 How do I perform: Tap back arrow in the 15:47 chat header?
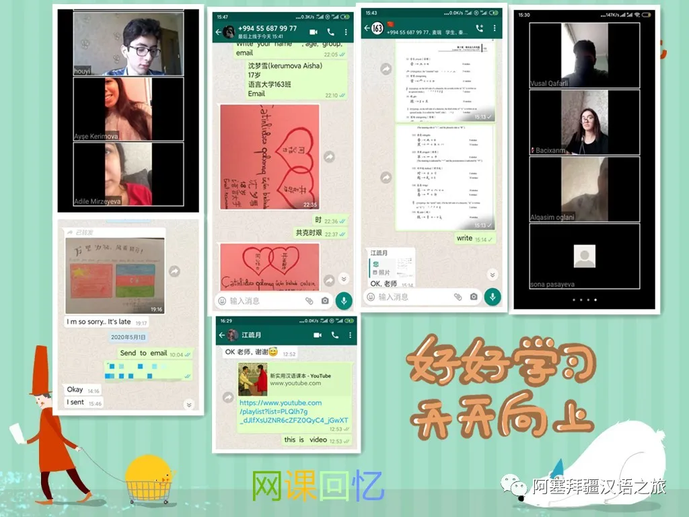pyautogui.click(x=219, y=32)
